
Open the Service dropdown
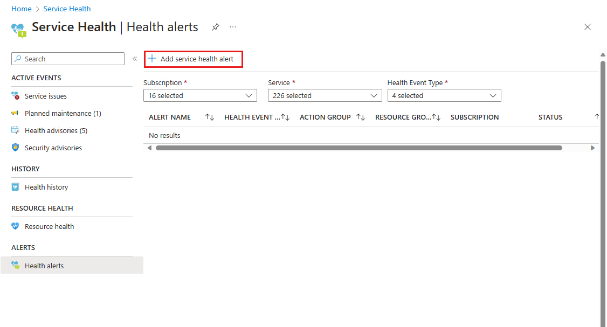click(x=325, y=95)
